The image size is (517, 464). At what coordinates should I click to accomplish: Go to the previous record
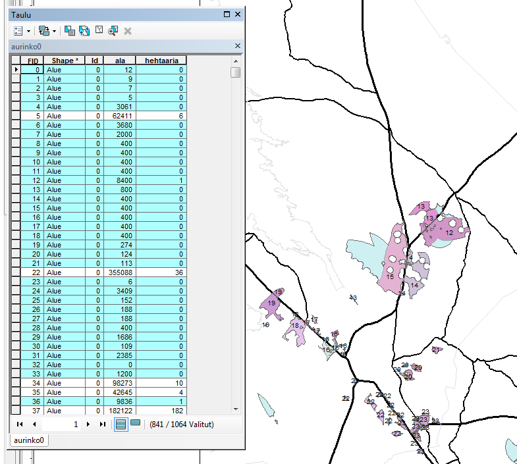34,424
